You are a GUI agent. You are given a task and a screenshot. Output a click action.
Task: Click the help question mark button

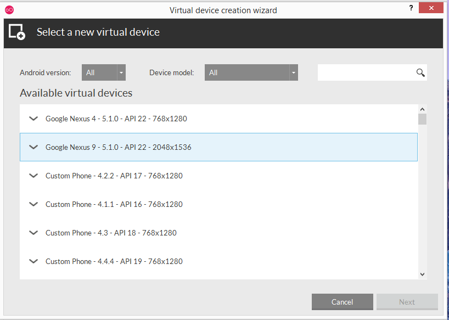(x=411, y=8)
